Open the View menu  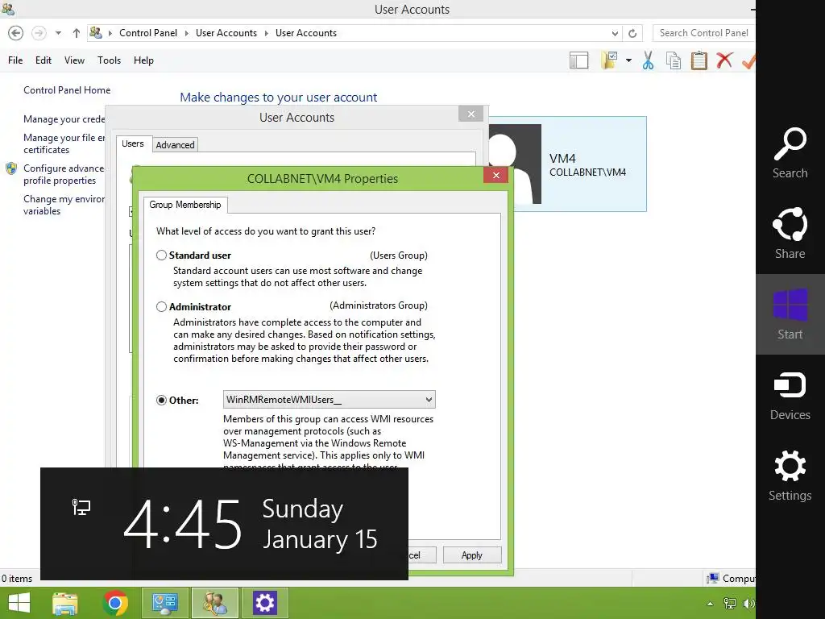click(x=74, y=60)
